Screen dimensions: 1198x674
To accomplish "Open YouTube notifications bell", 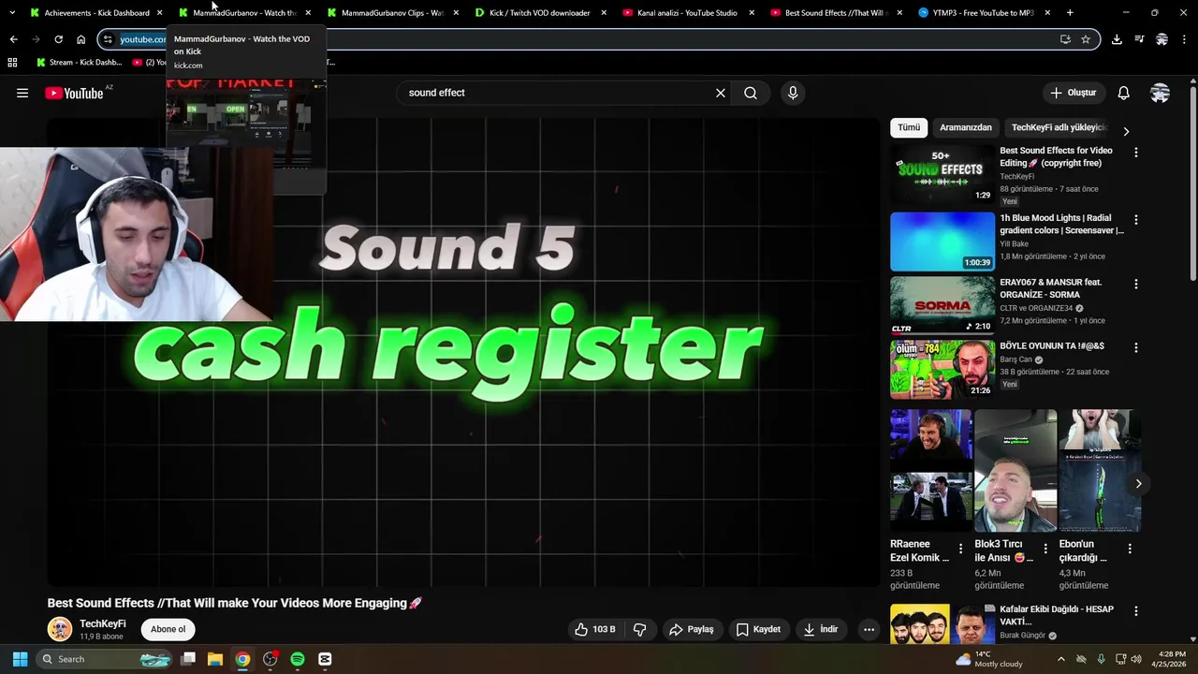I will click(1123, 93).
